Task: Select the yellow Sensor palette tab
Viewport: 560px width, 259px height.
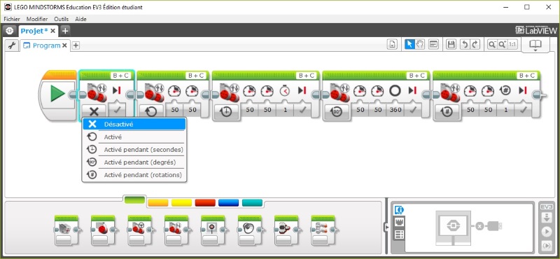Action: (x=181, y=203)
